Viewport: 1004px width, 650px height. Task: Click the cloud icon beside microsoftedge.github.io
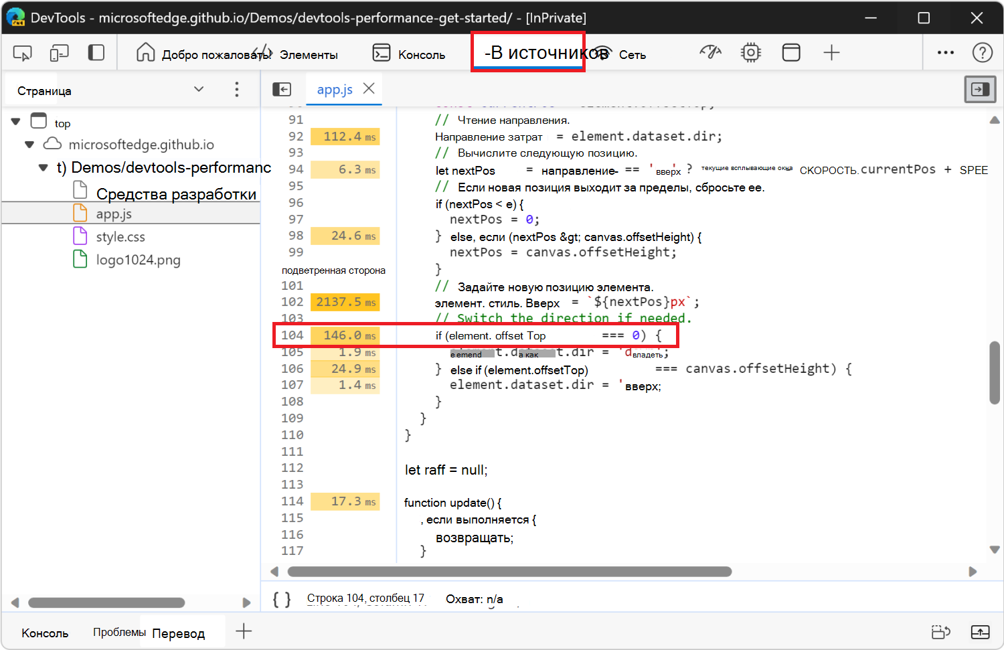tap(52, 144)
